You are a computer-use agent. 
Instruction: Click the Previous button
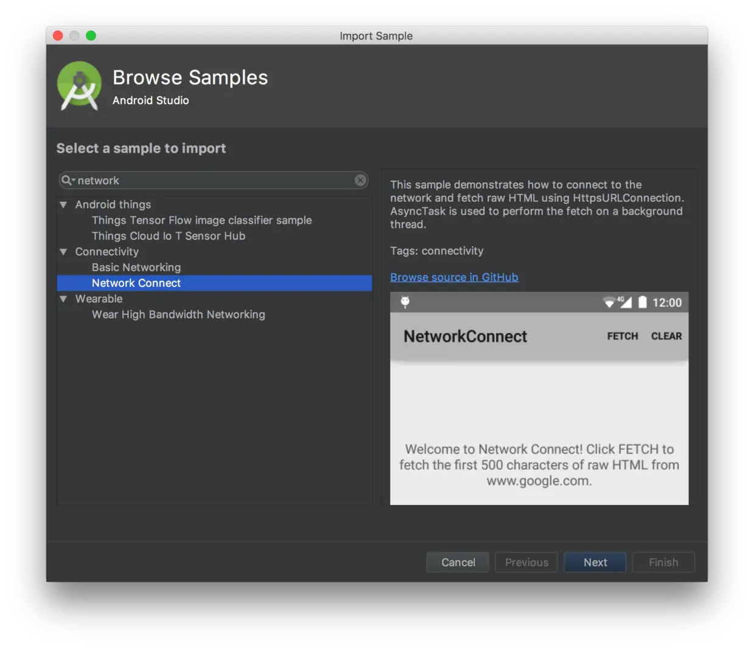(x=527, y=562)
